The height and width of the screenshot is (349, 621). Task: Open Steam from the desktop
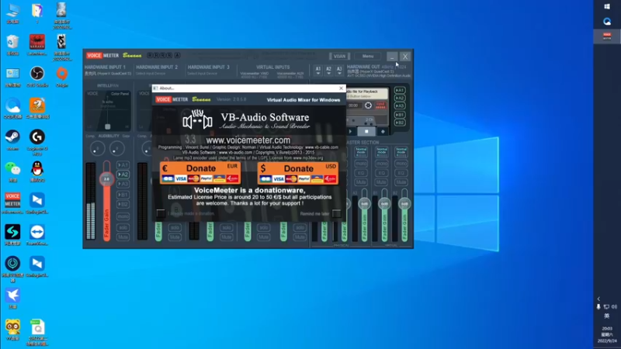click(12, 140)
